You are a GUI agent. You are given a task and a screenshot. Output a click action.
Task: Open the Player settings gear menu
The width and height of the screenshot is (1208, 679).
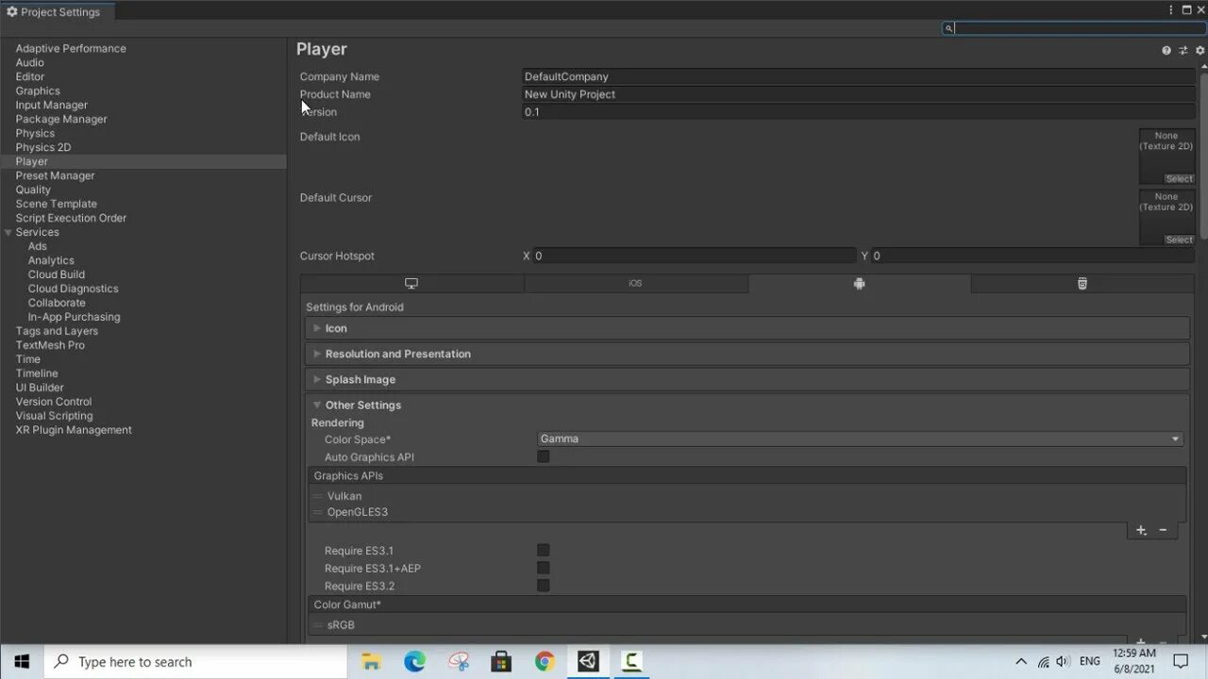coord(1200,50)
